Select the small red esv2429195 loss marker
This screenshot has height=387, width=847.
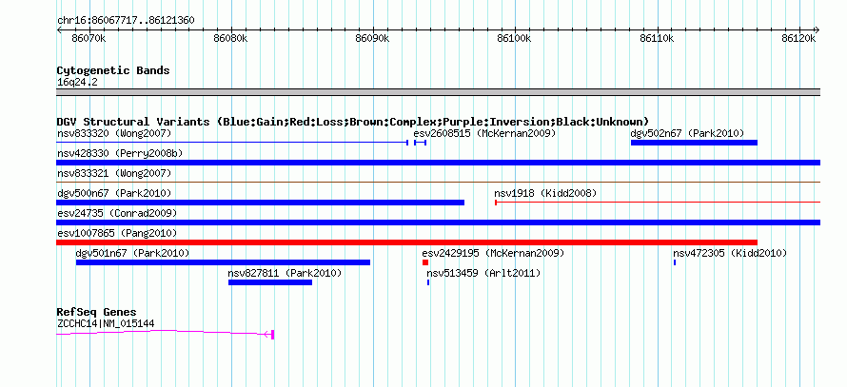[x=425, y=262]
